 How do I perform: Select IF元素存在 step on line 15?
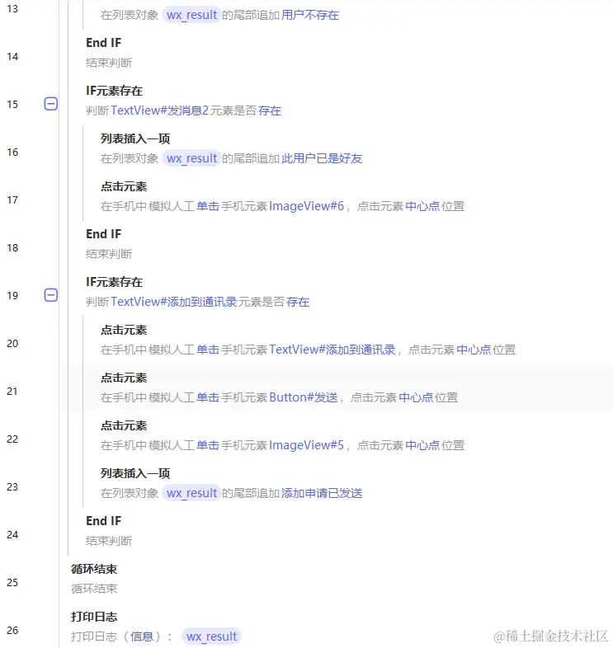pyautogui.click(x=114, y=91)
